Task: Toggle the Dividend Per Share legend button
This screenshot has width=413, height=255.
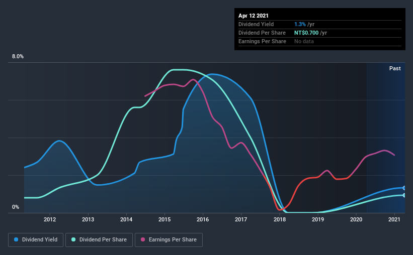Action: point(99,240)
